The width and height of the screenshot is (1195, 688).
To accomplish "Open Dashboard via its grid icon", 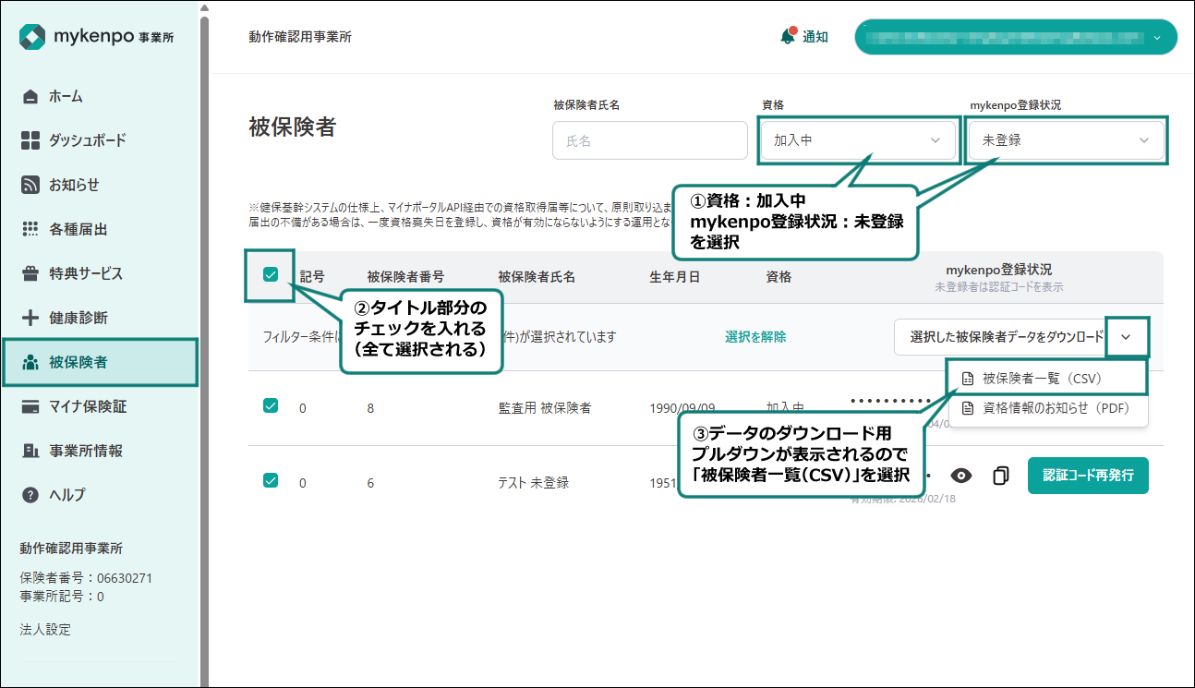I will click(x=30, y=140).
